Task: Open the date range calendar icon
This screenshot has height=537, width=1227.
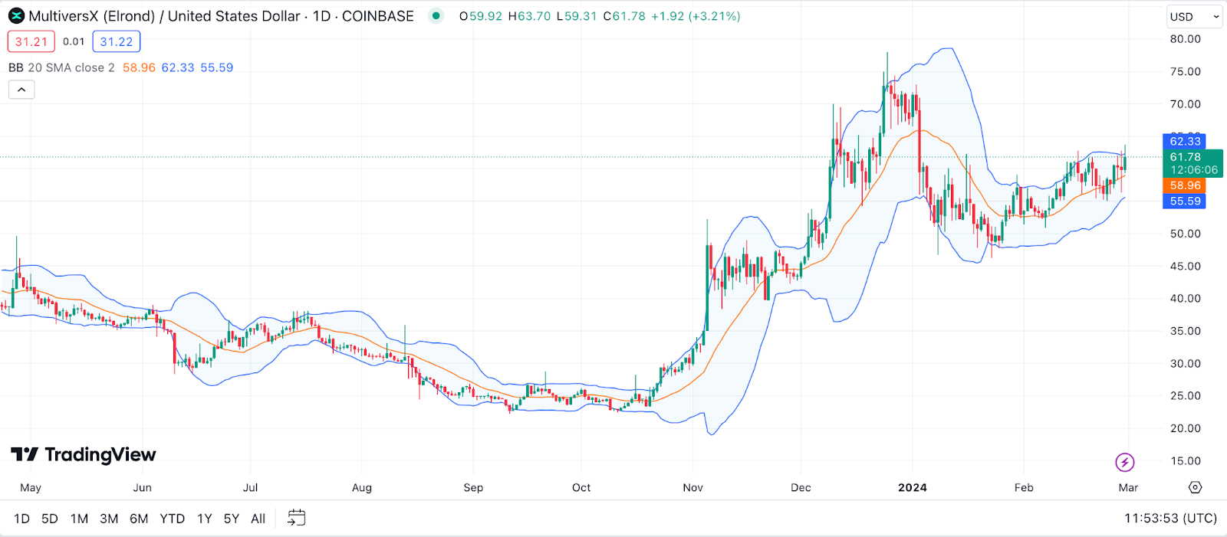Action: [296, 519]
